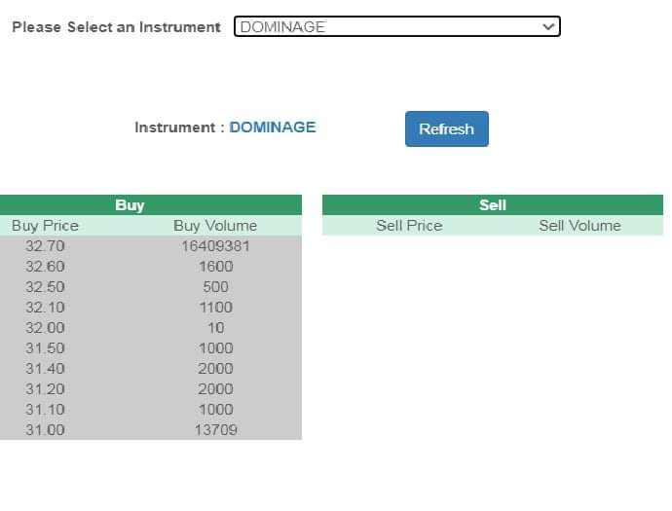Click the Sell Price column header
Image resolution: width=672 pixels, height=511 pixels.
(409, 226)
